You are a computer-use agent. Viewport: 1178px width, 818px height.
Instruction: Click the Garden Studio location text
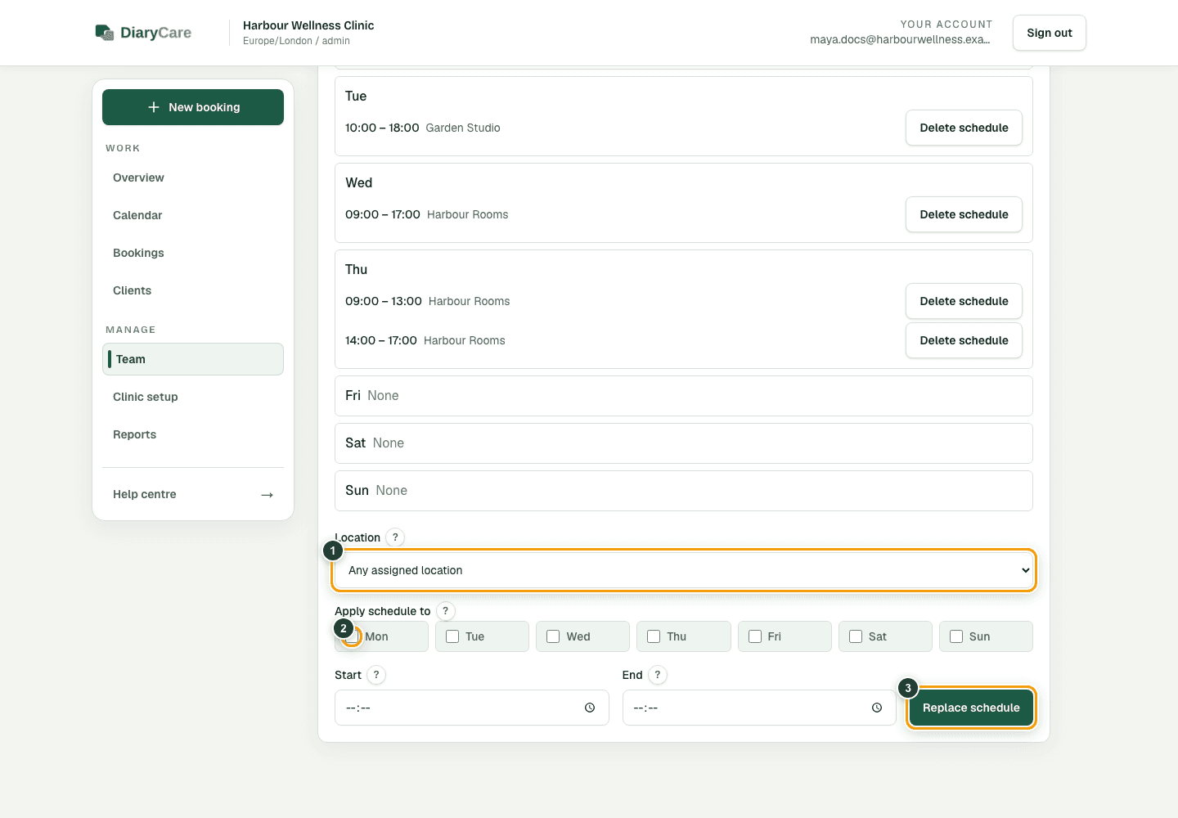[463, 128]
